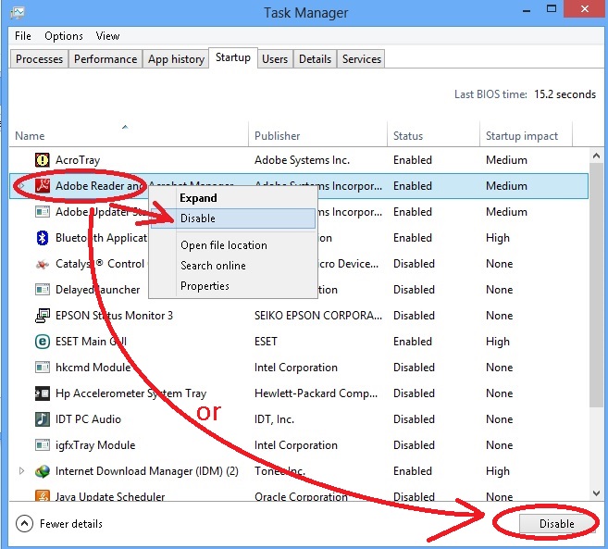Switch to the App history tab
The width and height of the screenshot is (608, 549).
point(176,59)
